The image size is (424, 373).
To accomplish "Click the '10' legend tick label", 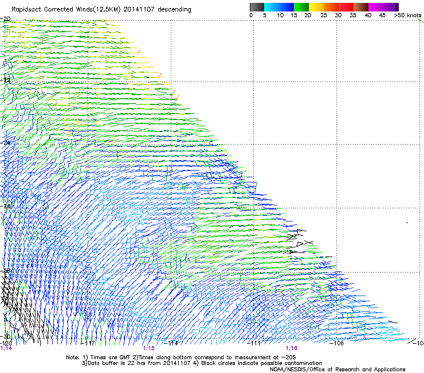I will (x=280, y=15).
